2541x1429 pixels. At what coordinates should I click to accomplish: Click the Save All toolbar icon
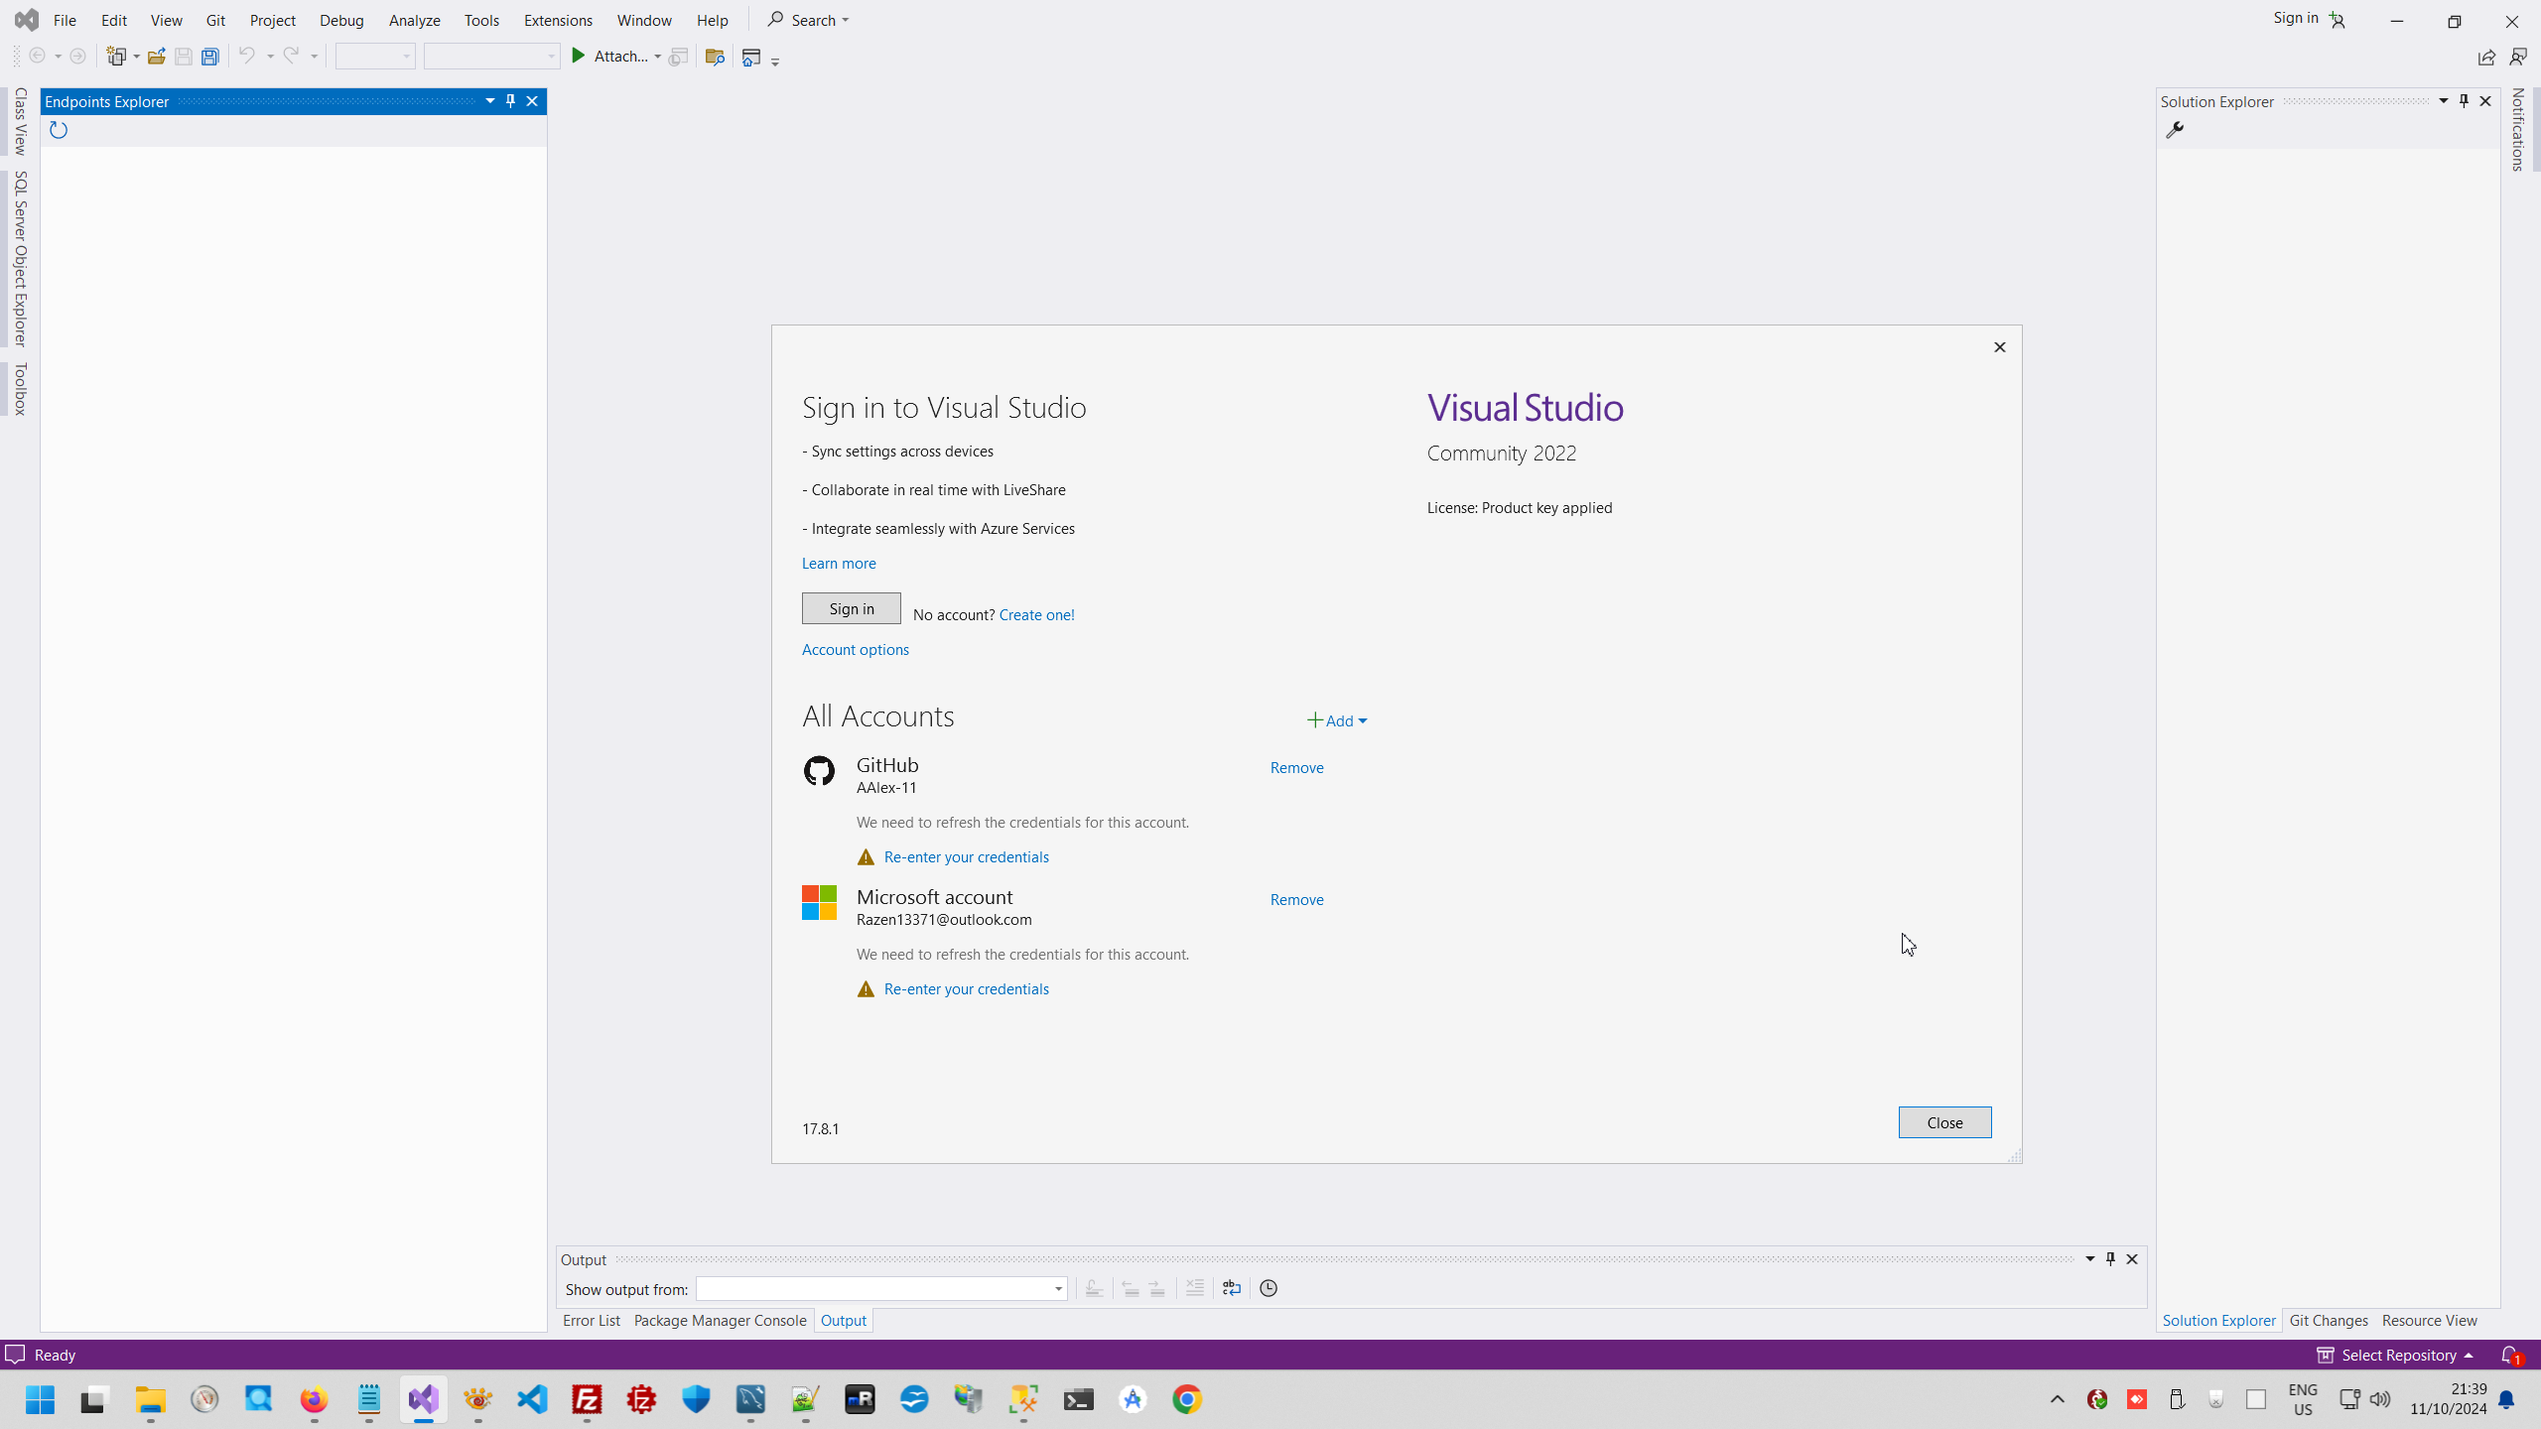click(x=209, y=57)
